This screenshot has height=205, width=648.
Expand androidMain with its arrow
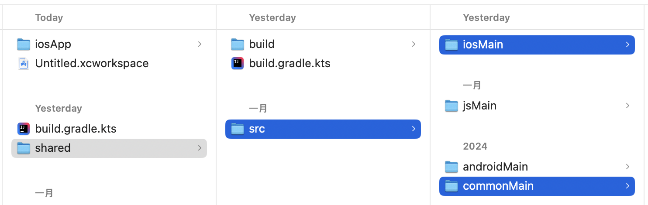pyautogui.click(x=627, y=167)
